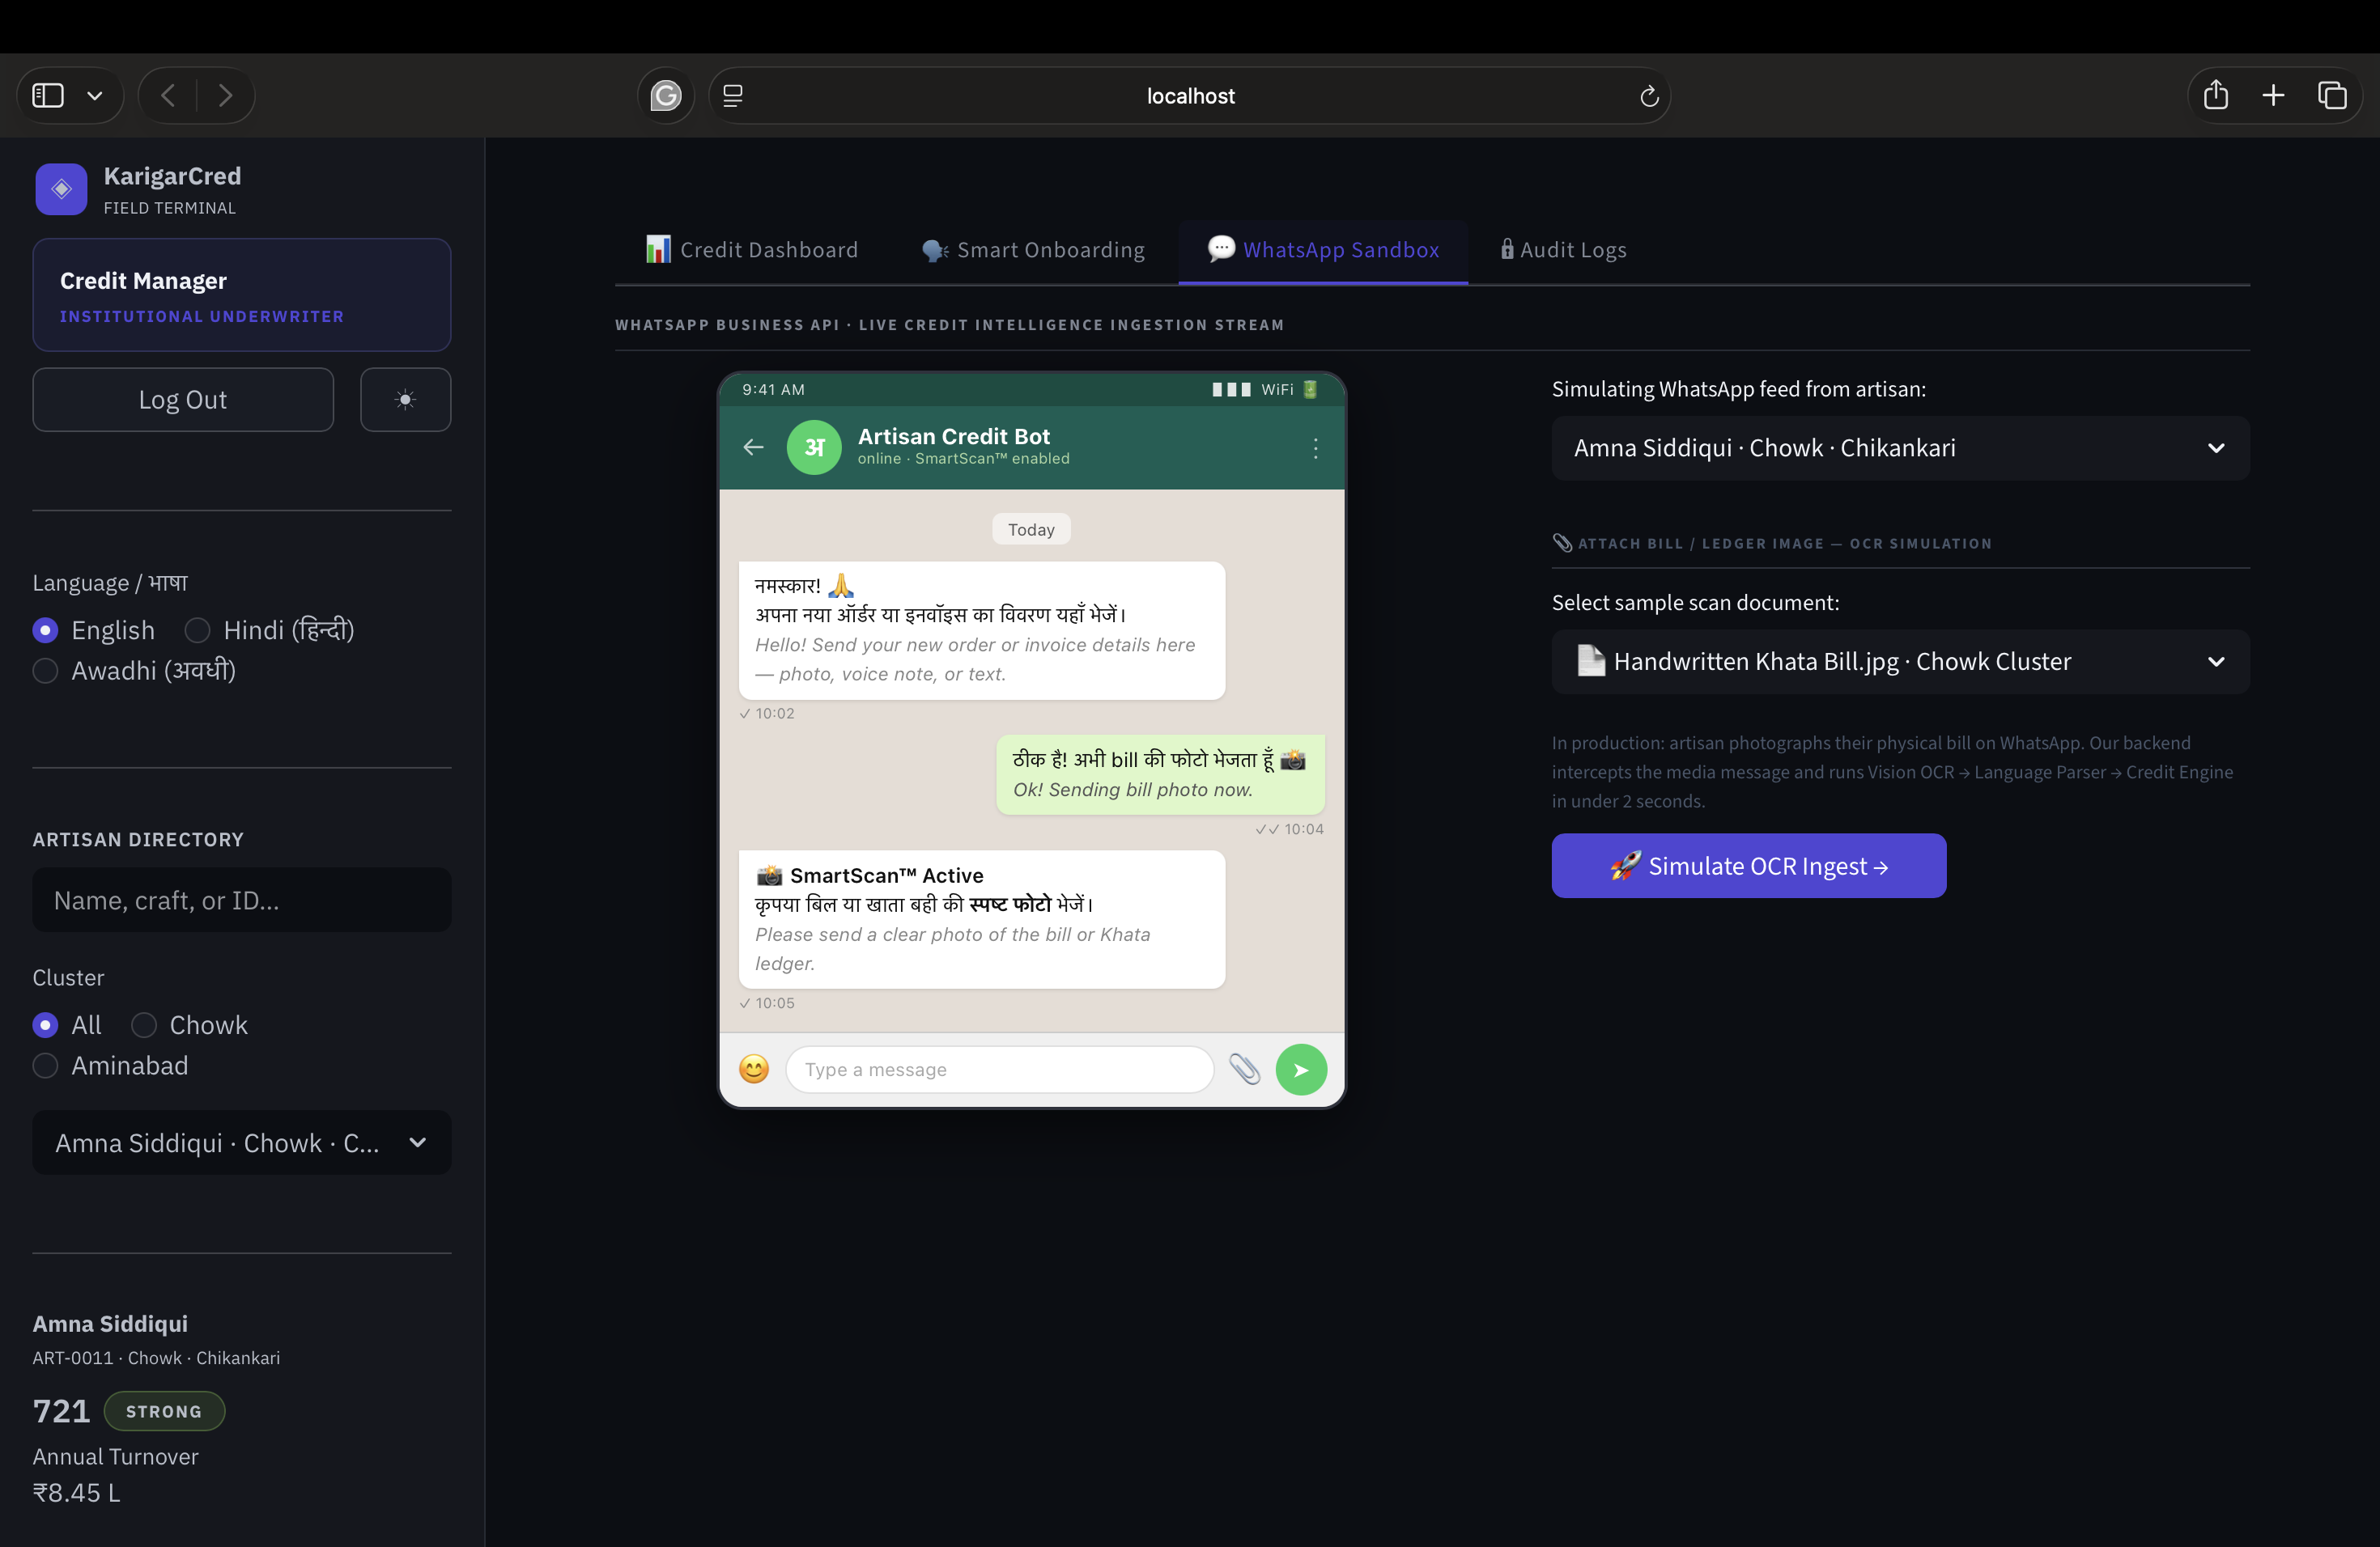Click the Grammarly extension icon
2380x1547 pixels.
point(666,96)
